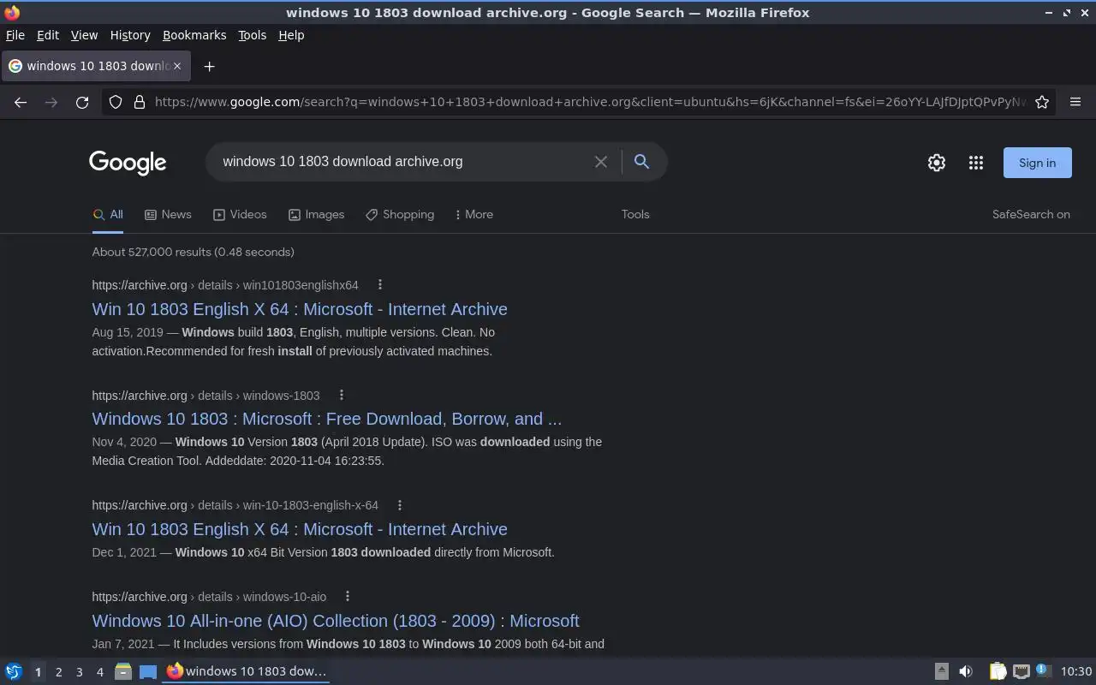Close the Google Search tab

coord(177,66)
